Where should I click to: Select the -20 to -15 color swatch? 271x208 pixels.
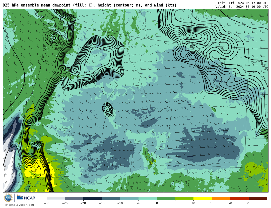coord(92,198)
